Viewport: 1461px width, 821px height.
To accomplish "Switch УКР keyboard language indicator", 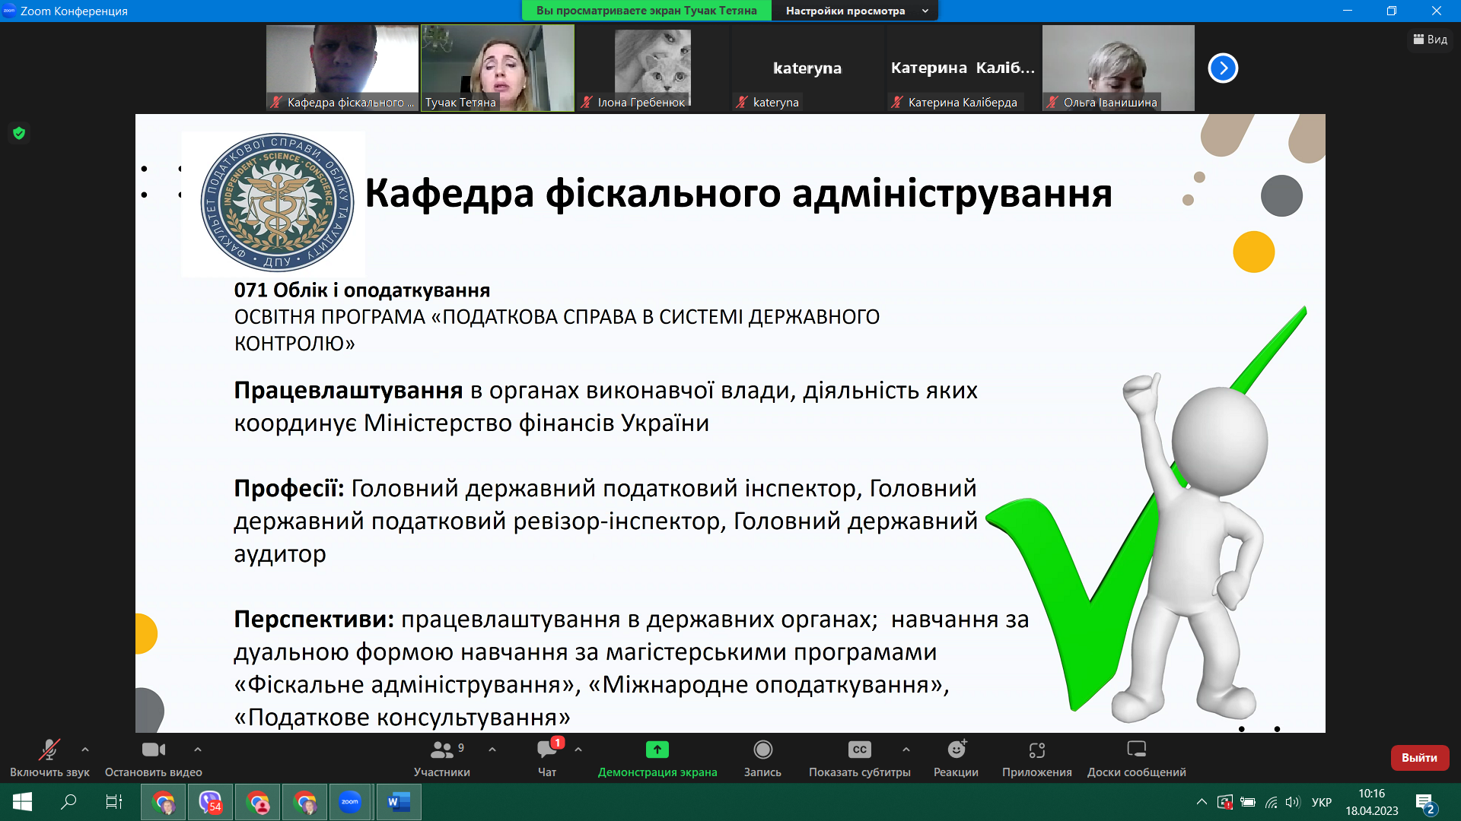I will [1322, 802].
